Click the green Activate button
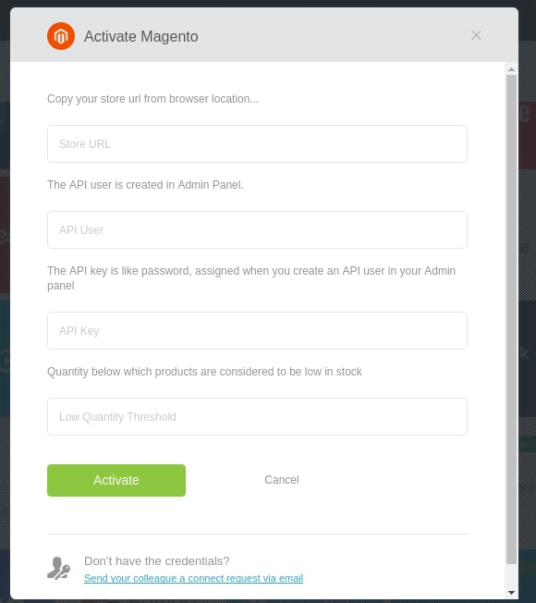The width and height of the screenshot is (536, 603). 116,480
